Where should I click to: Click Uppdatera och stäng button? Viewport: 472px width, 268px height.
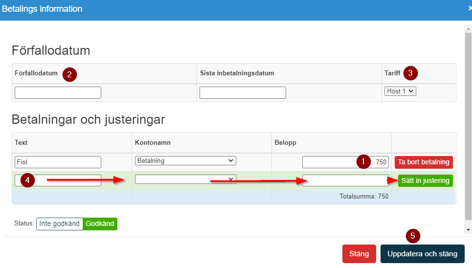pyautogui.click(x=422, y=254)
